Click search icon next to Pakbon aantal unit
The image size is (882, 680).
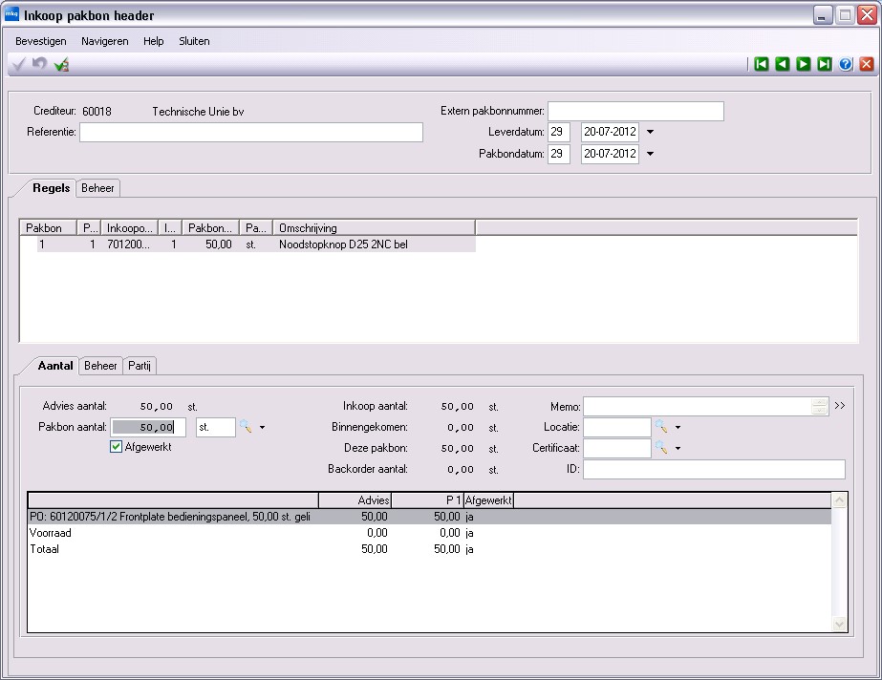(246, 427)
